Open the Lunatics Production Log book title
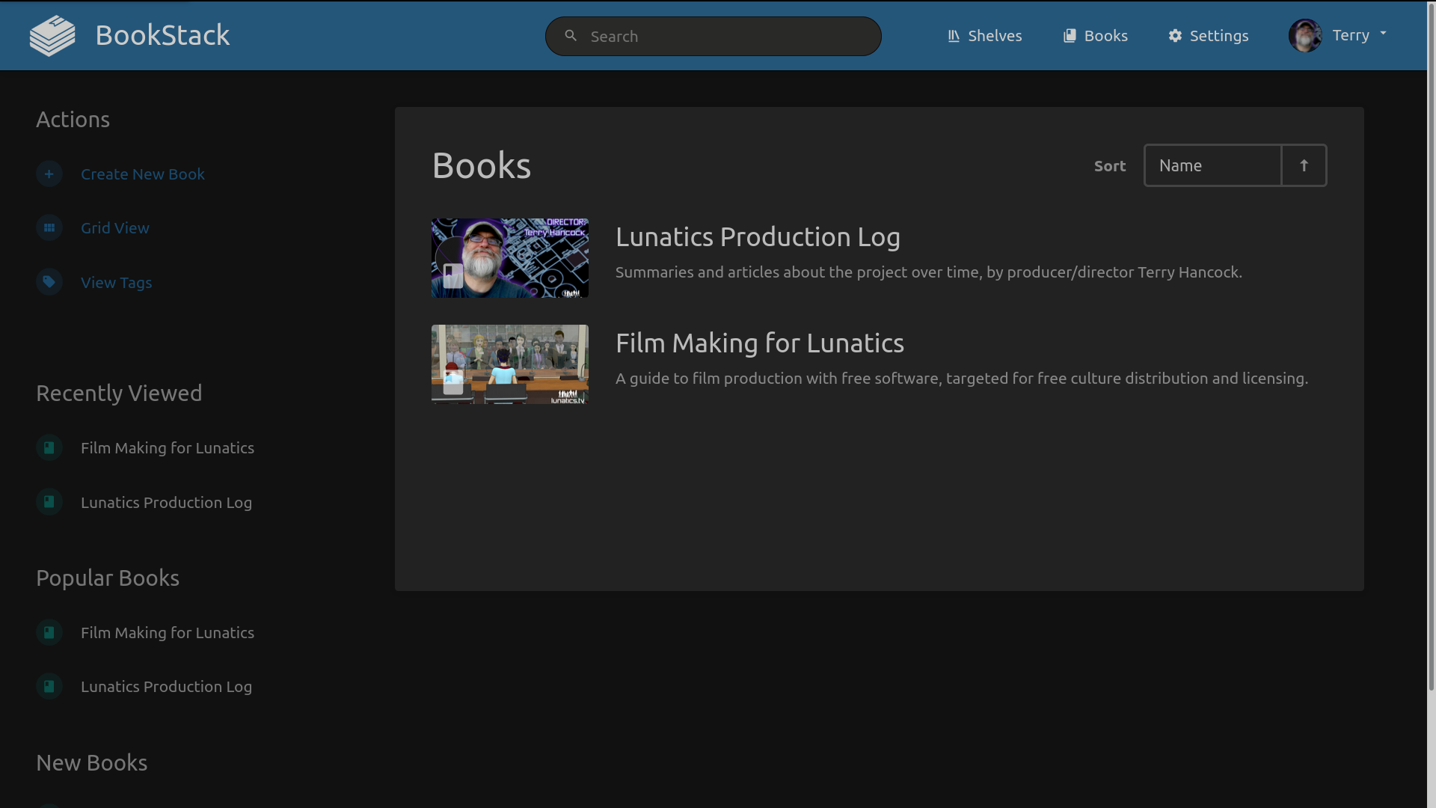This screenshot has width=1436, height=808. click(x=758, y=237)
